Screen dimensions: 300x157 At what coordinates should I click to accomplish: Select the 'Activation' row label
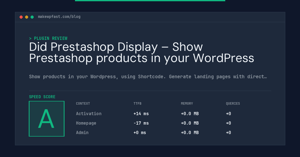89,114
